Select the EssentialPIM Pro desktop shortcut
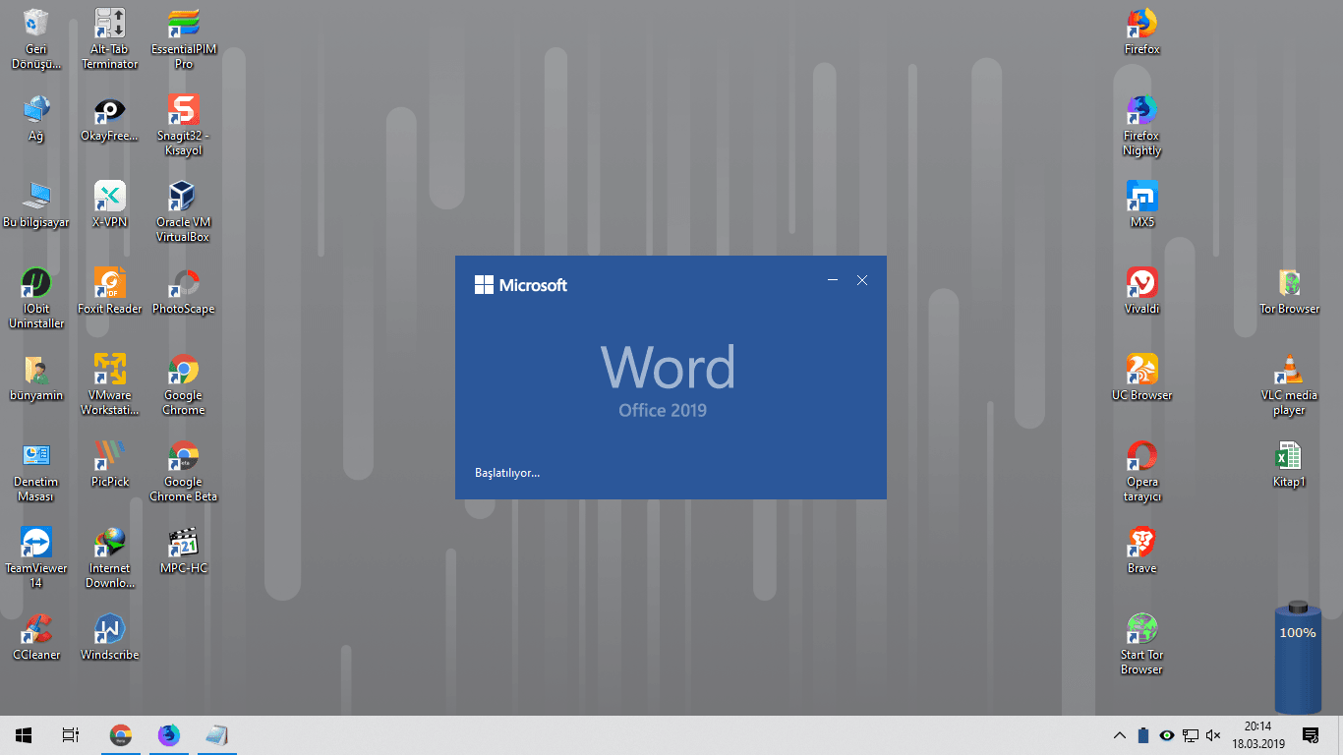The height and width of the screenshot is (755, 1343). point(183,39)
